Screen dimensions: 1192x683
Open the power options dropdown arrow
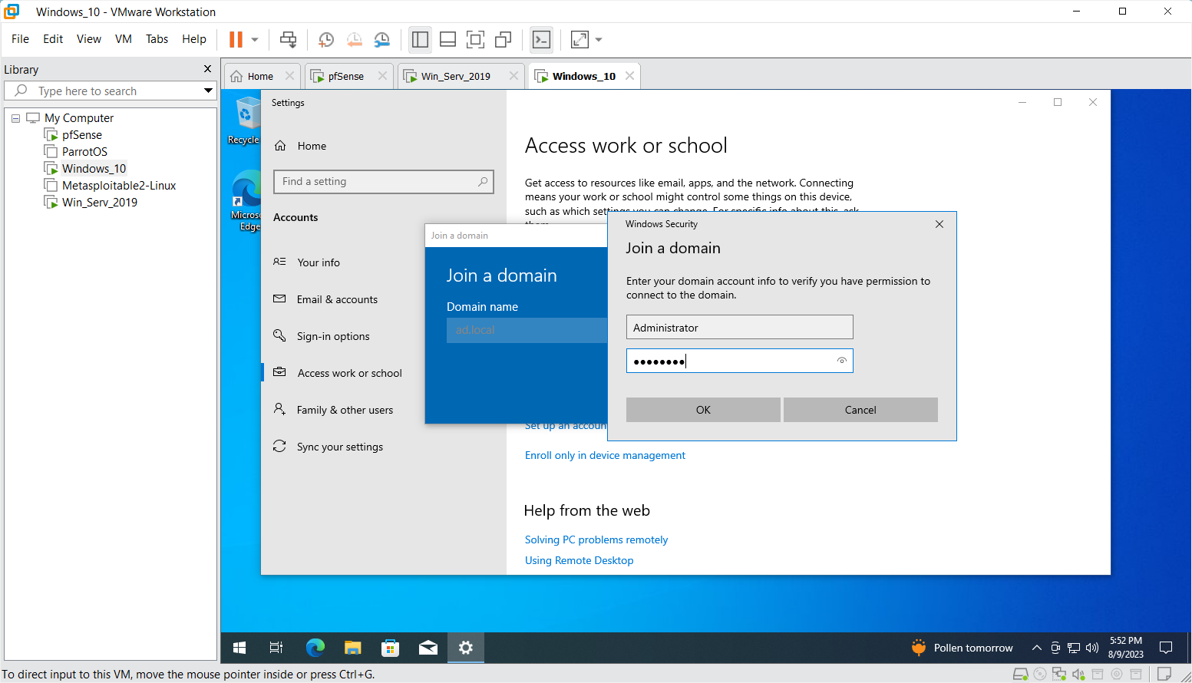tap(255, 39)
